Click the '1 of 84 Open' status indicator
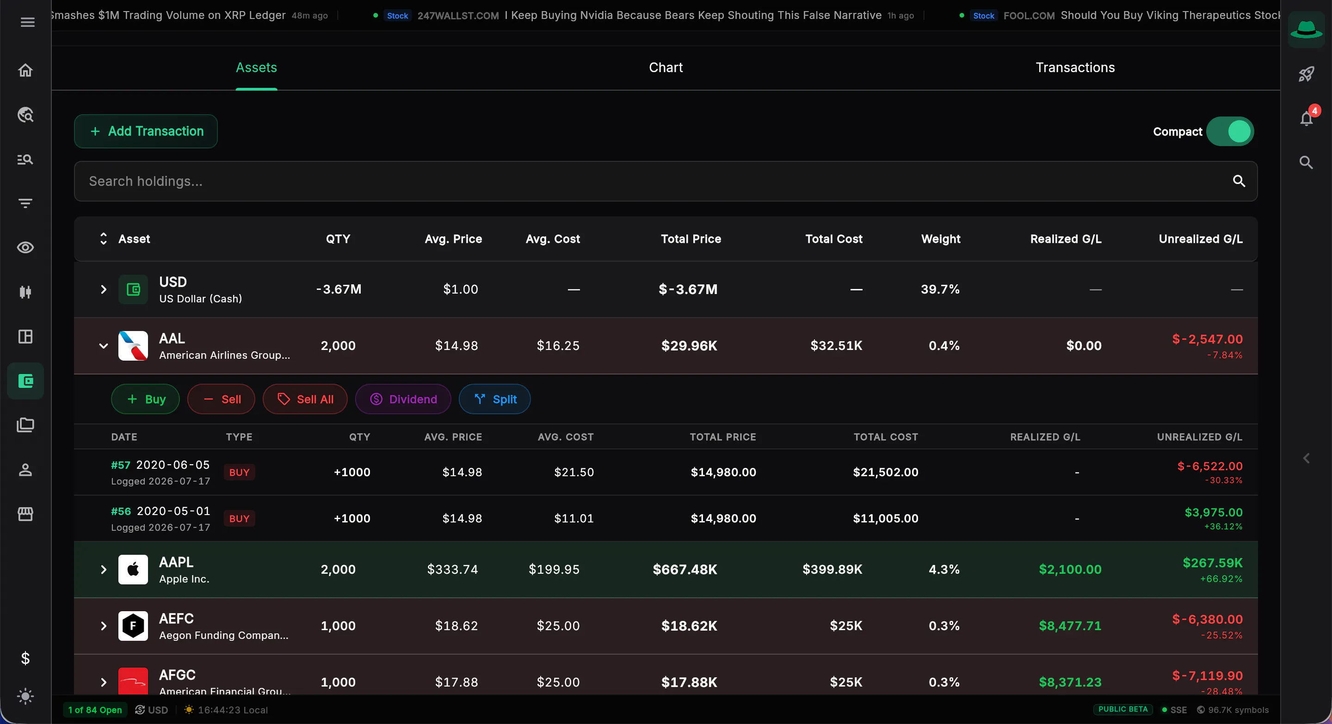This screenshot has height=724, width=1332. click(x=95, y=710)
